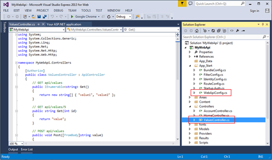This screenshot has height=160, width=272.
Task: Collapse the Post method outline block
Action: [x=16, y=135]
